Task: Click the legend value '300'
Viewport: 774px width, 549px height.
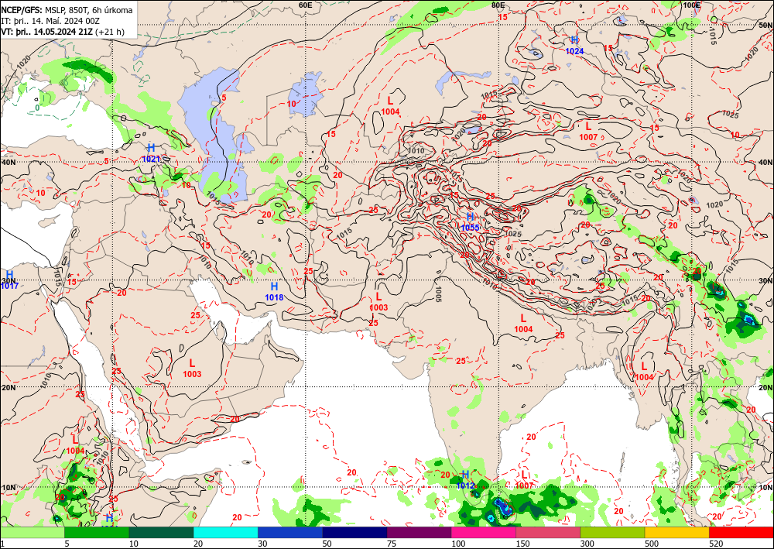Action: [587, 544]
